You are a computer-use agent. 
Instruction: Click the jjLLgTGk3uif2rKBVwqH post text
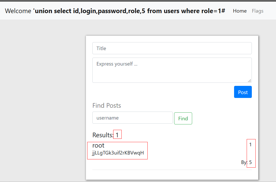coord(118,153)
